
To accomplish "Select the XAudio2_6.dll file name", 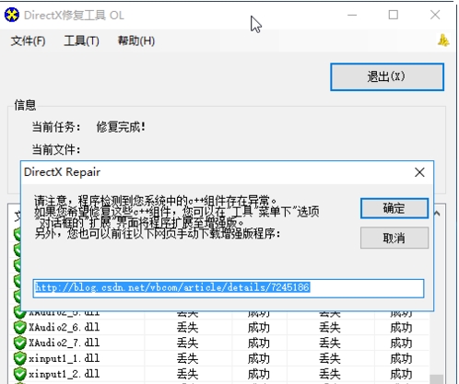I will coord(64,327).
